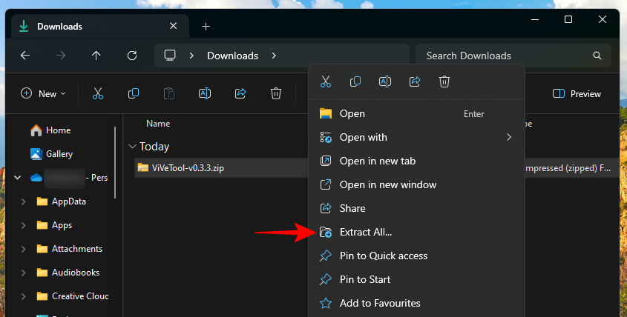Open Gallery in the navigation pane
This screenshot has height=317, width=627.
[59, 154]
